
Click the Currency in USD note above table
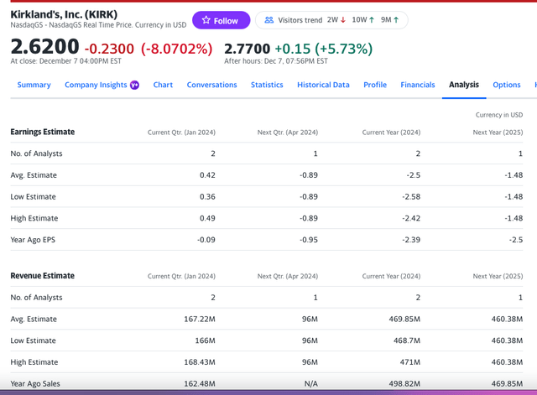pyautogui.click(x=499, y=115)
